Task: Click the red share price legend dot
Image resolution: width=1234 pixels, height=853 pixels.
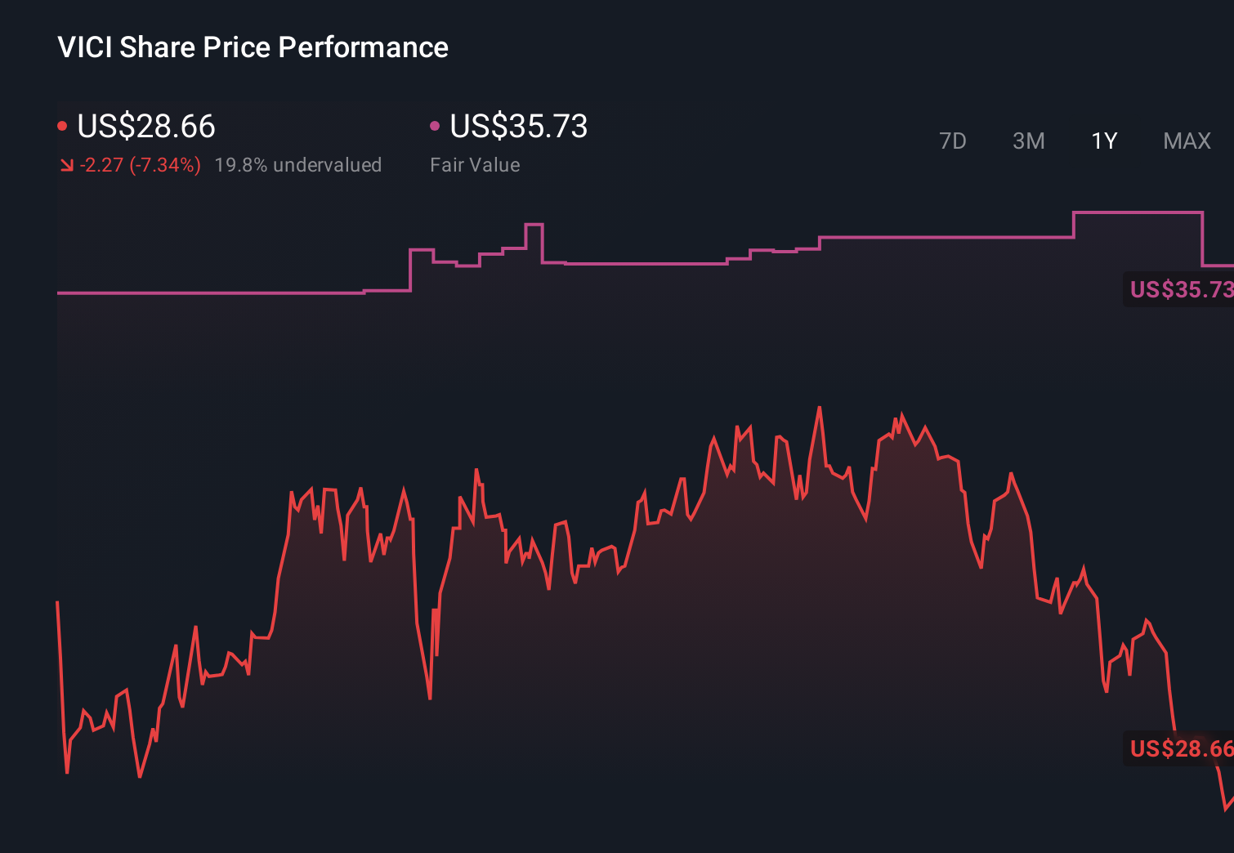Action: click(62, 124)
